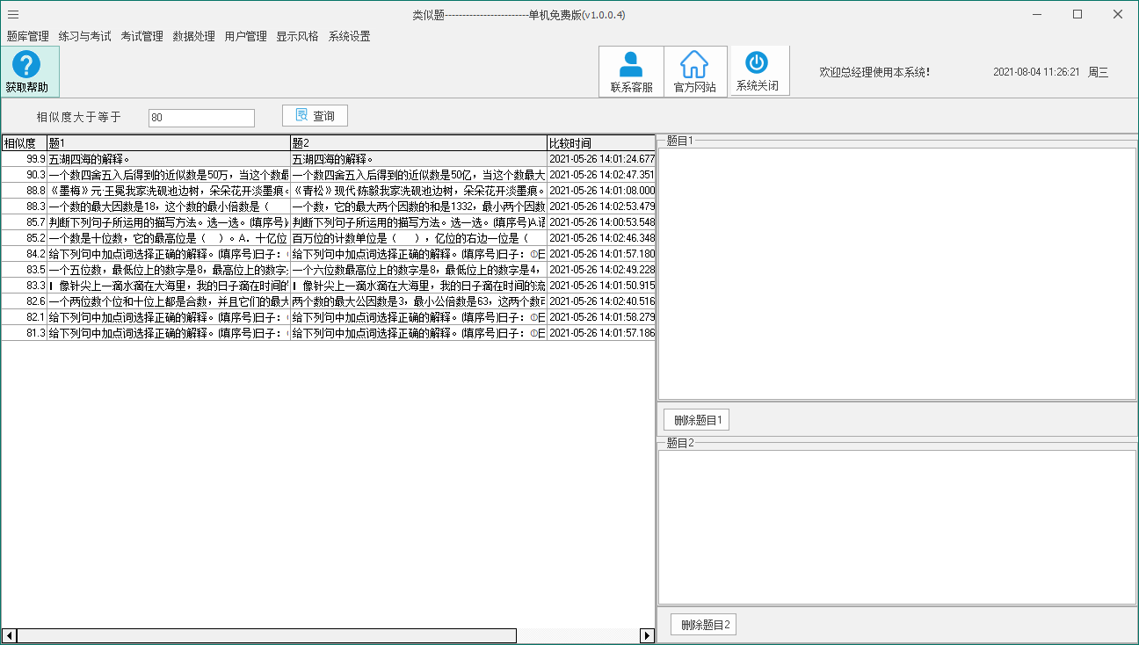Click the blue person icon above 联系客服

point(631,62)
